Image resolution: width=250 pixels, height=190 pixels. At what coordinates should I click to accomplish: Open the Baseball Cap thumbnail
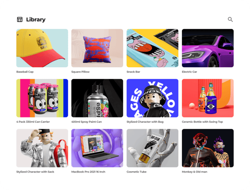coord(42,48)
